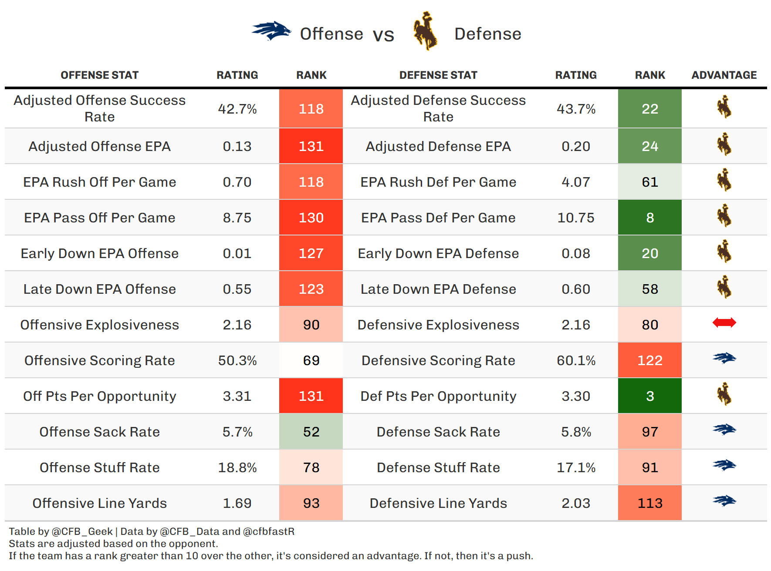
Task: Click the Wolf Pack icon in Stuff Rate row
Action: click(724, 465)
